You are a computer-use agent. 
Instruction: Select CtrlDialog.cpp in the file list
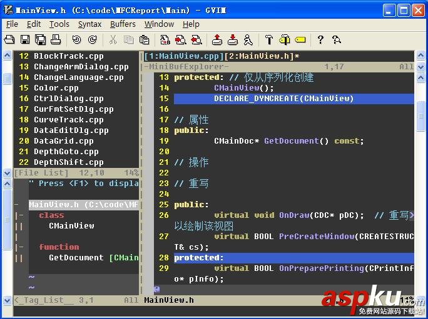click(x=68, y=99)
